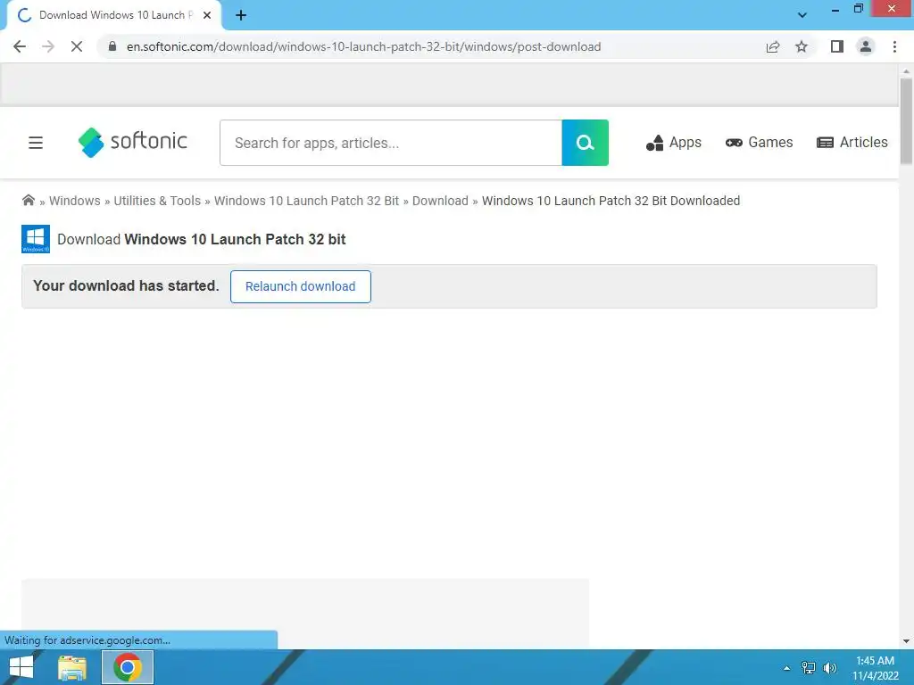Open the volume tray icon
Viewport: 914px width, 685px height.
(x=829, y=668)
